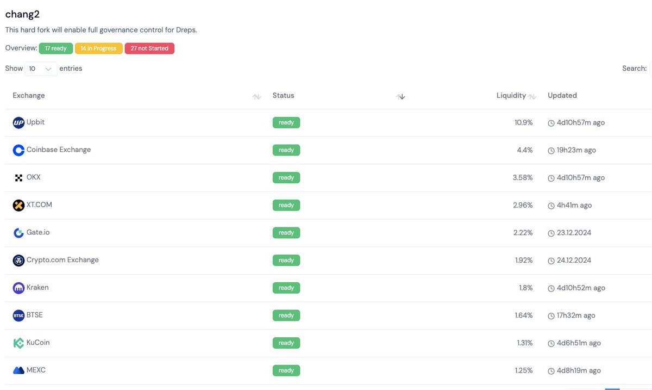Click the Coinbase Exchange logo

18,151
